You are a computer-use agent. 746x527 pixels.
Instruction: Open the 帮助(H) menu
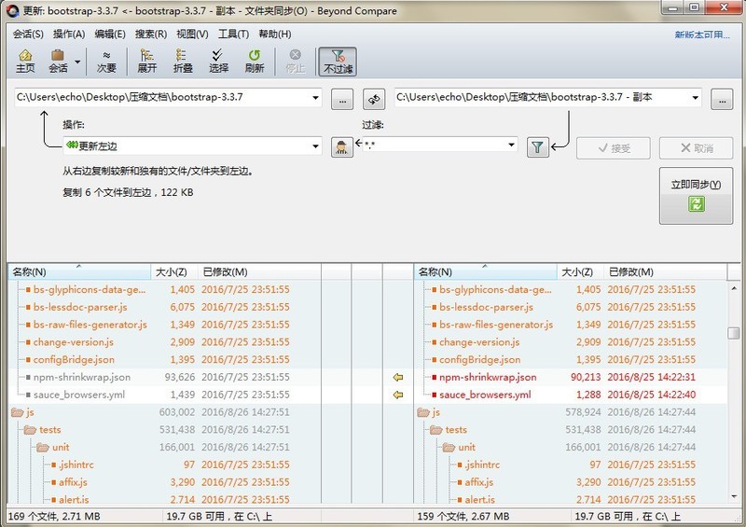pos(275,35)
